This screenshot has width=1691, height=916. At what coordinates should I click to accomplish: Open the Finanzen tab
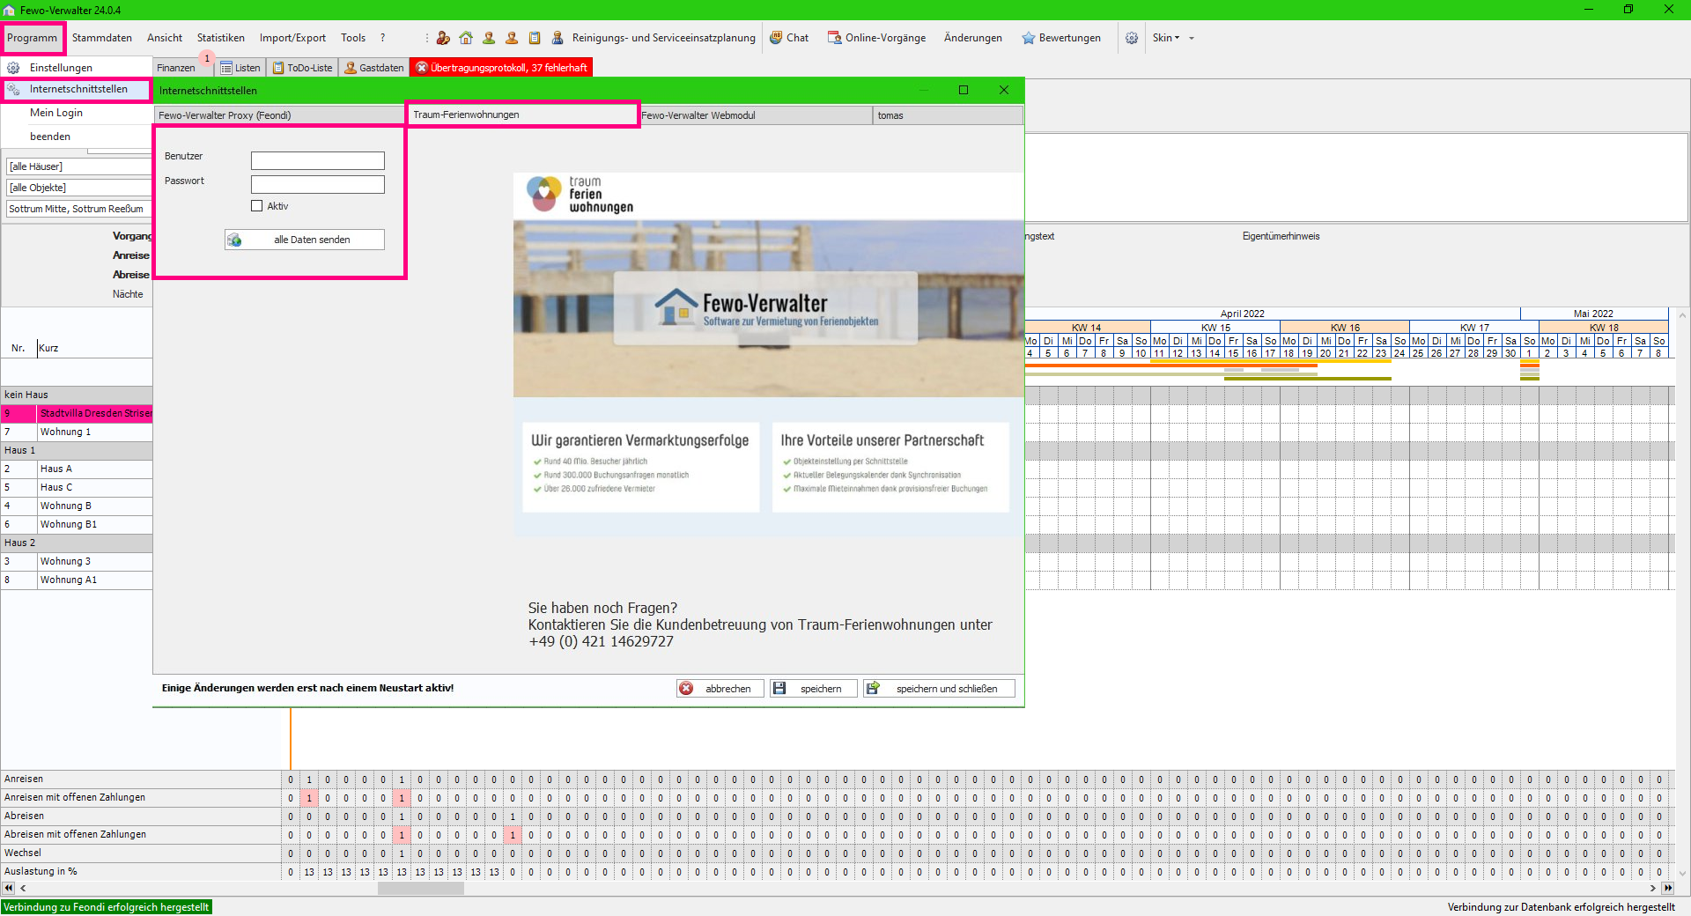[176, 68]
